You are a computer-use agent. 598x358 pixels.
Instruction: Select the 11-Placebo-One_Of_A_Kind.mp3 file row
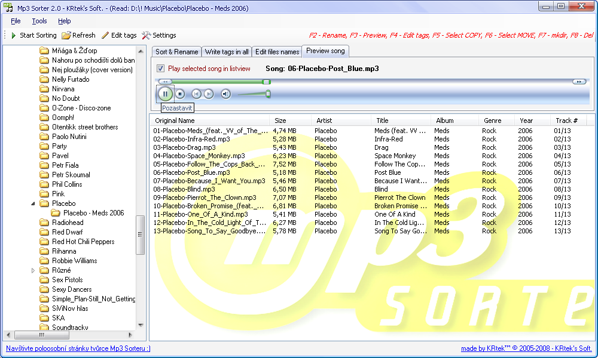click(368, 215)
